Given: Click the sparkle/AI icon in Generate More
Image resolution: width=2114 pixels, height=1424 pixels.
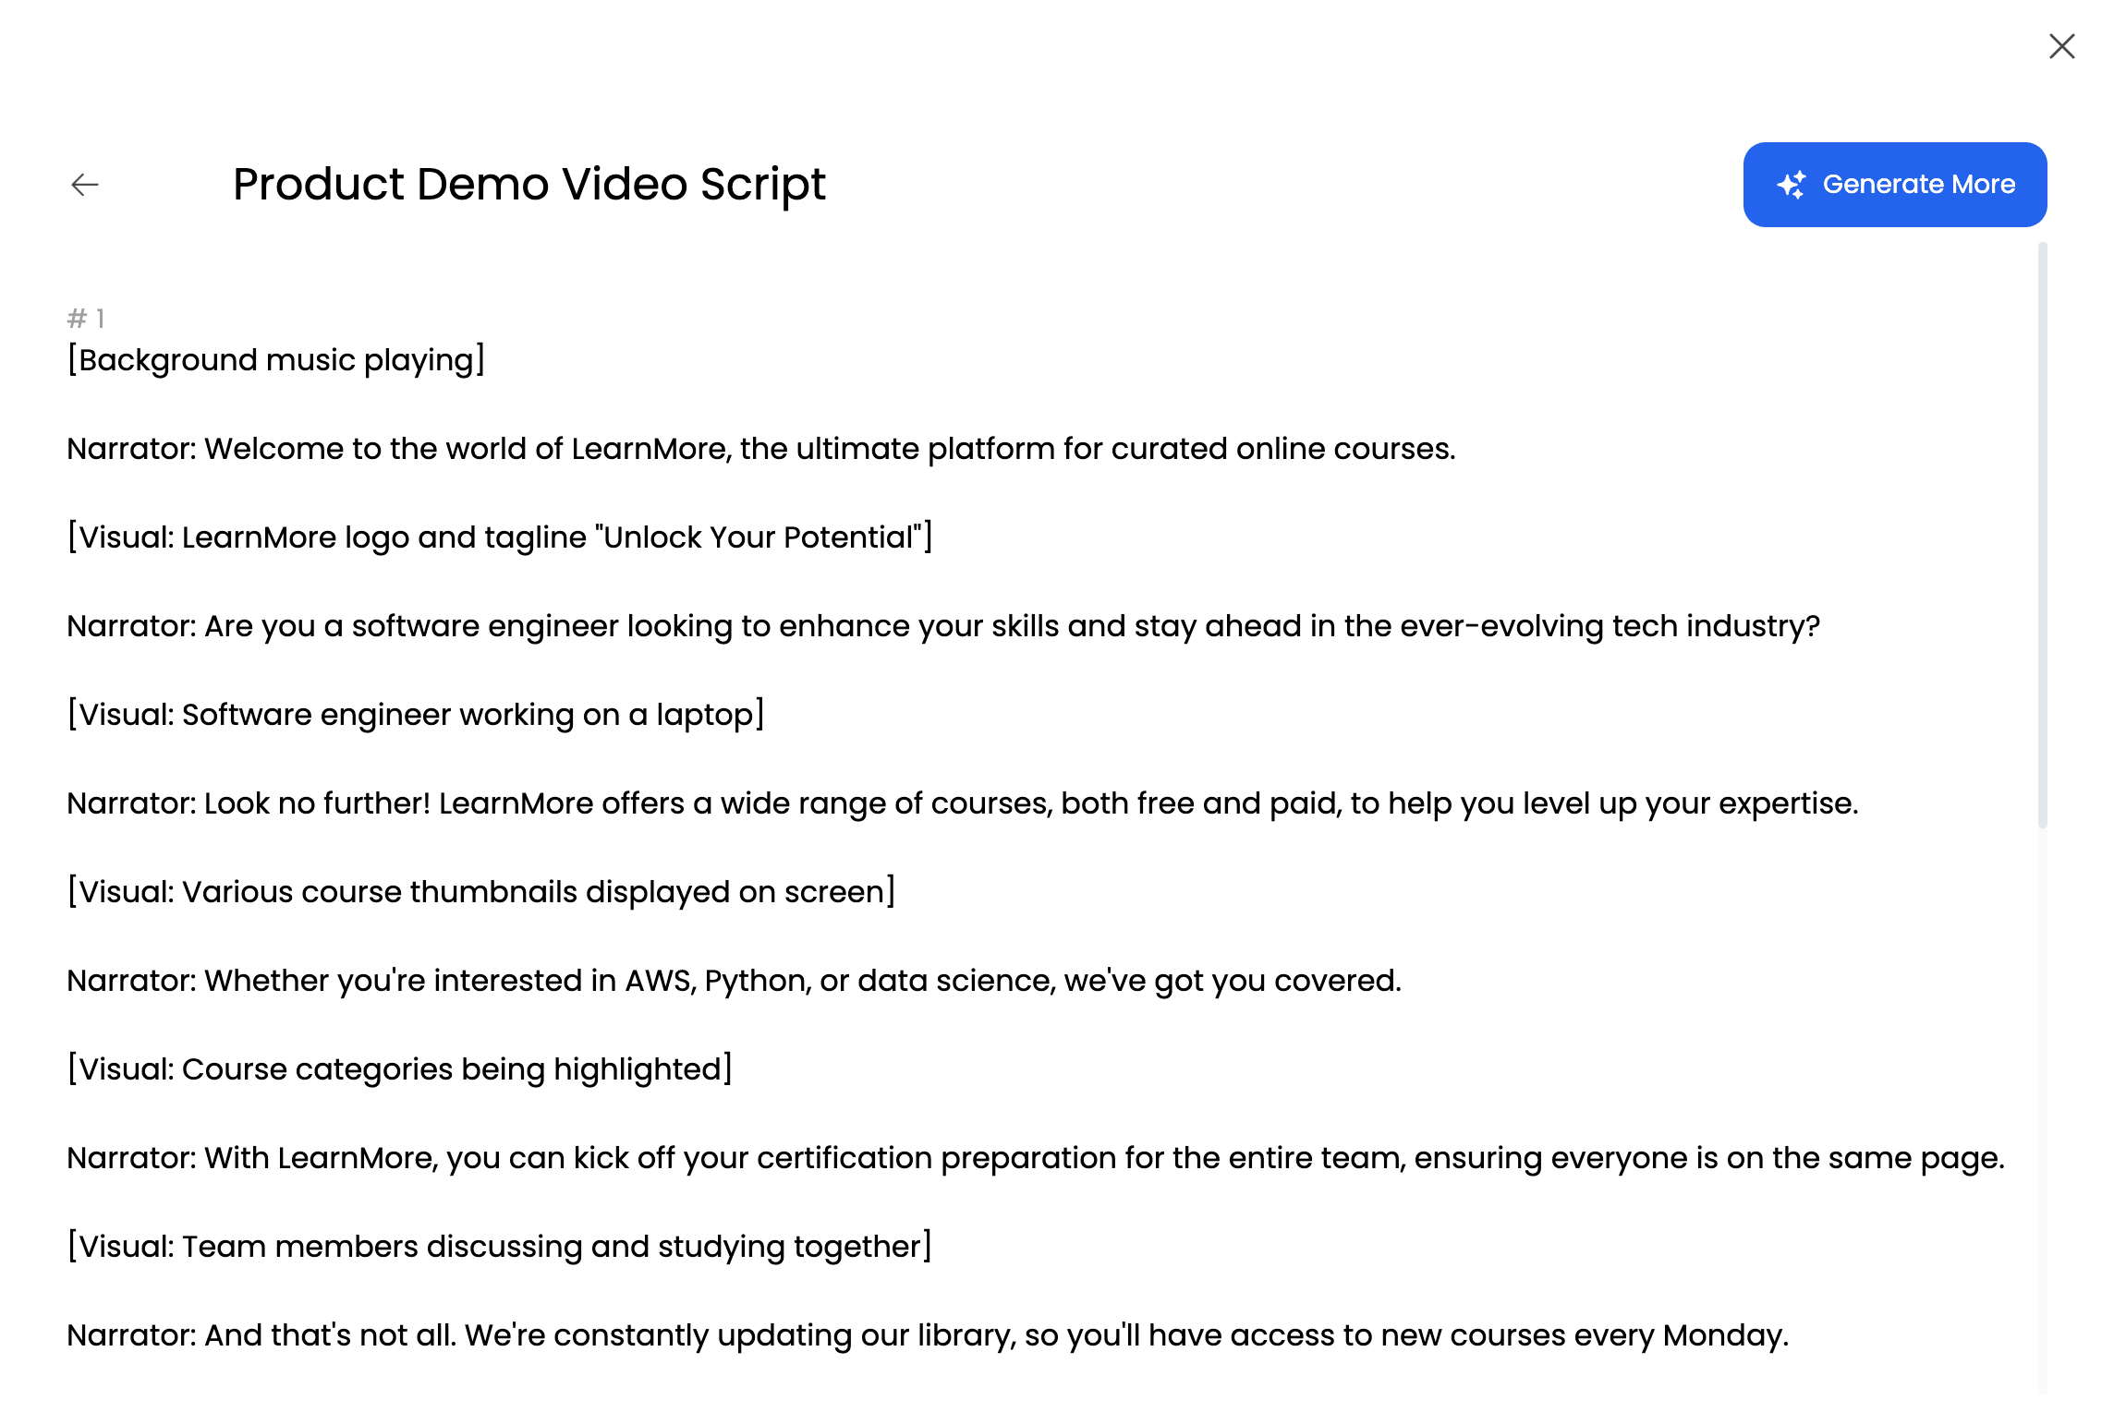Looking at the screenshot, I should click(x=1792, y=185).
